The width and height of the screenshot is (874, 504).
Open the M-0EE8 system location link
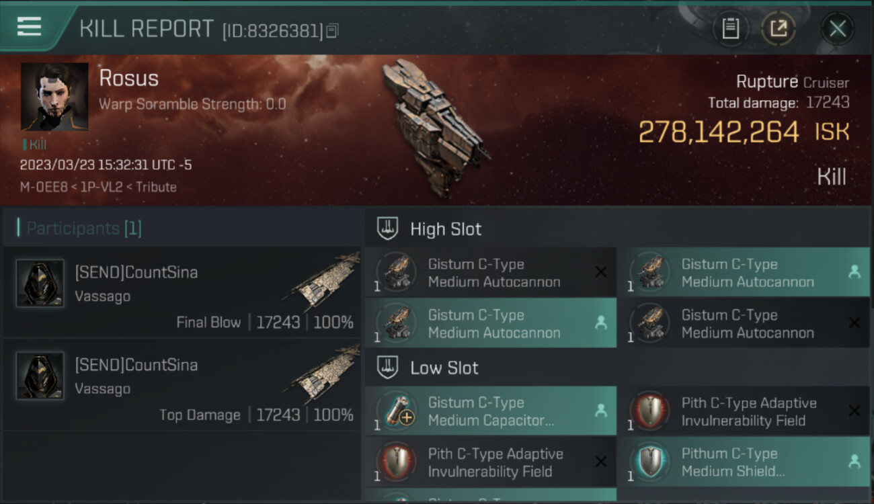[x=44, y=187]
